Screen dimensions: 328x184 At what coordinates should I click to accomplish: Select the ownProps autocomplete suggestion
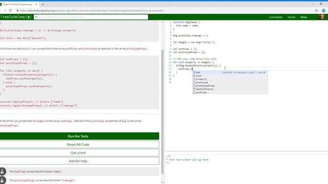click(230, 93)
